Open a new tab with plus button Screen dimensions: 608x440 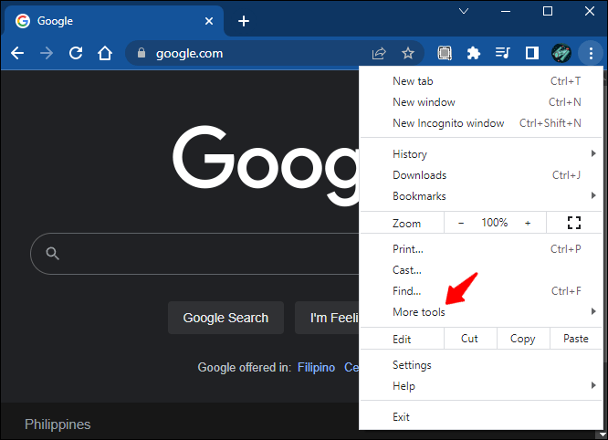pyautogui.click(x=244, y=21)
